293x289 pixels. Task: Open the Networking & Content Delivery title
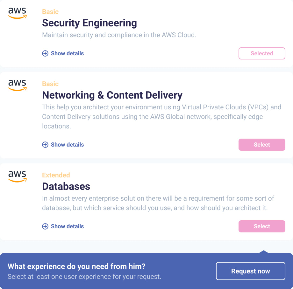112,95
